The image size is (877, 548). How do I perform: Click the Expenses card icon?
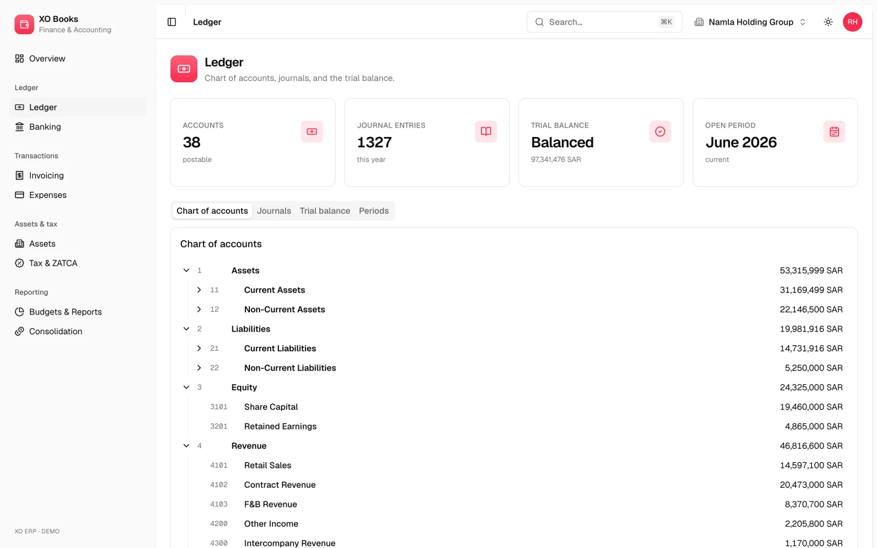[x=19, y=195]
